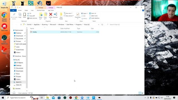The height and width of the screenshot is (100, 178).
Task: Open the Mail app on taskbar
Action: tap(53, 97)
